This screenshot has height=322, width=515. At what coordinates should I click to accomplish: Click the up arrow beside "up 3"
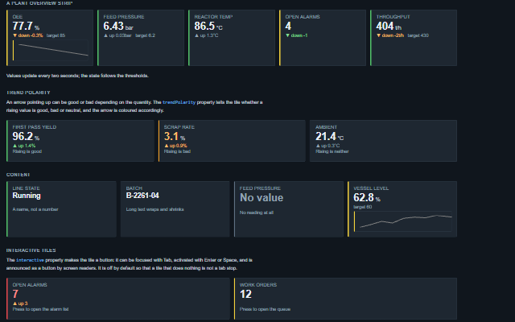(x=14, y=303)
